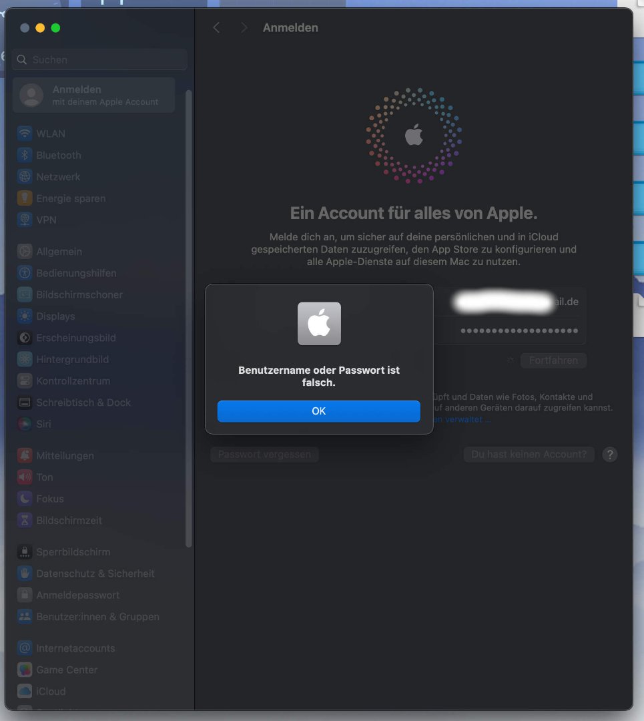
Task: Open the VPN icon in sidebar
Action: pos(25,220)
